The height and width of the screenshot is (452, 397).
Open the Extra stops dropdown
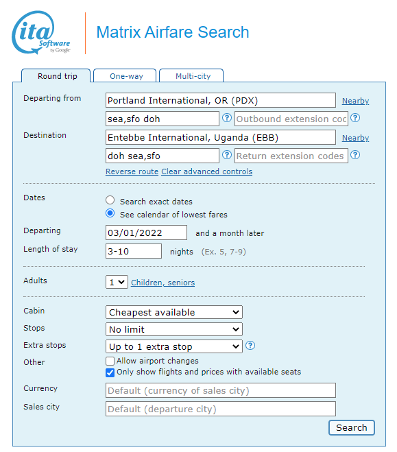point(174,346)
